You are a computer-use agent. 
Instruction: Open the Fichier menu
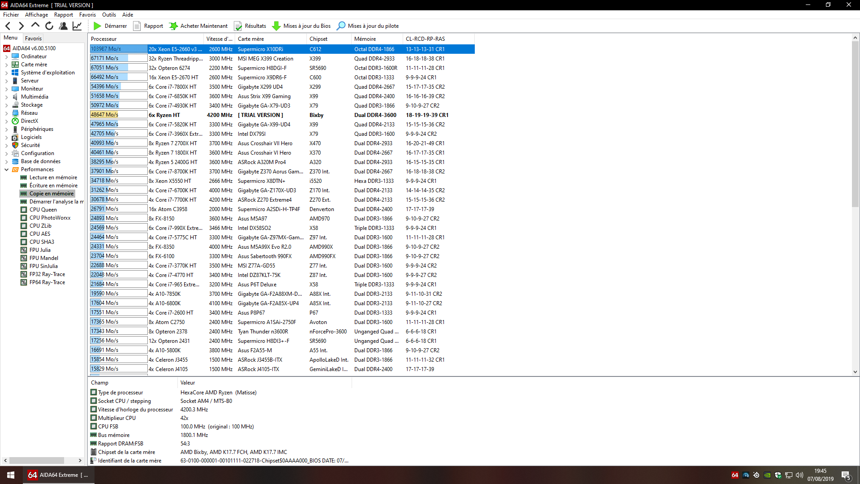11,15
